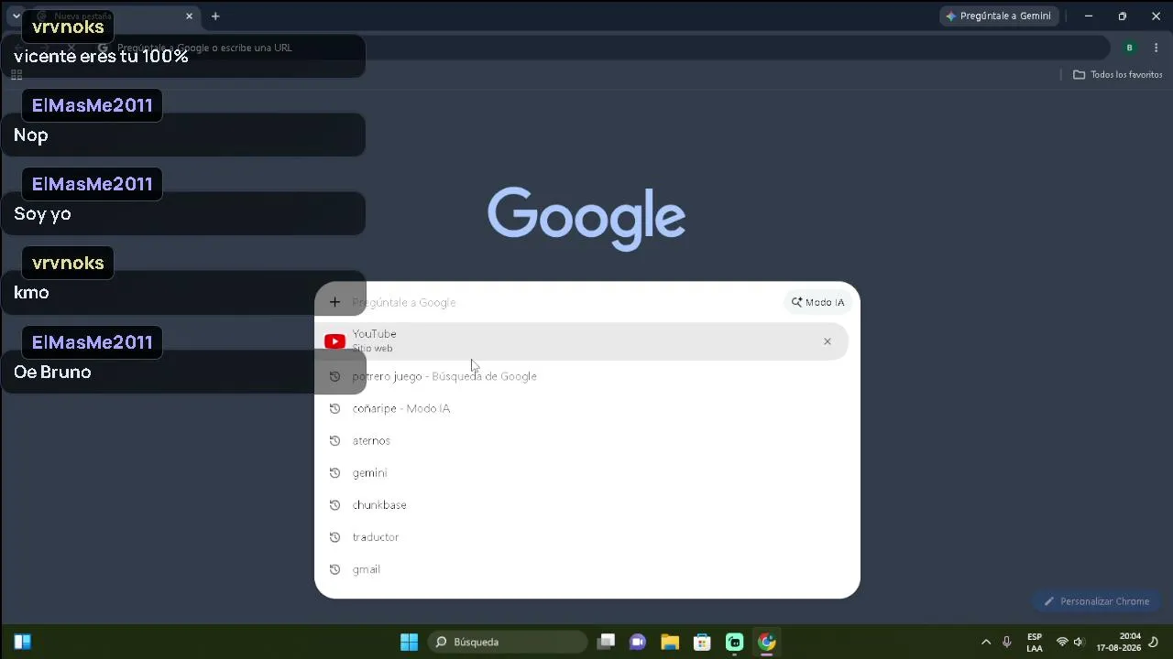
Task: Click the do-not-disturb moon notification icon
Action: 1154,642
